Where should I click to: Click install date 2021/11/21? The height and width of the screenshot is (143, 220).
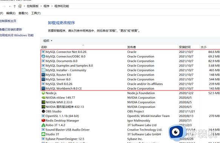pyautogui.click(x=187, y=111)
